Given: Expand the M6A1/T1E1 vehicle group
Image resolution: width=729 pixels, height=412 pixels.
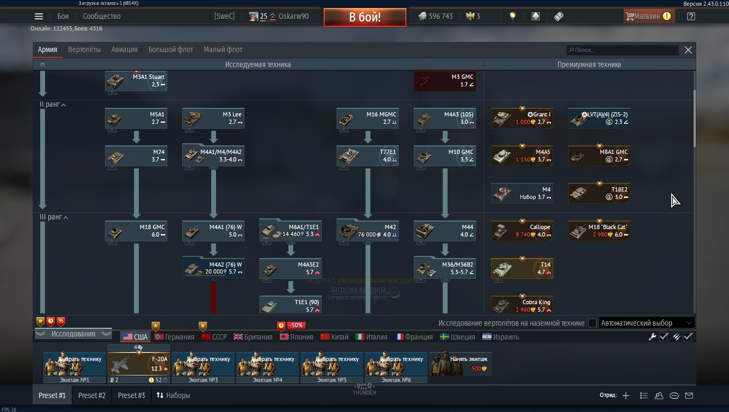Looking at the screenshot, I should [x=291, y=231].
